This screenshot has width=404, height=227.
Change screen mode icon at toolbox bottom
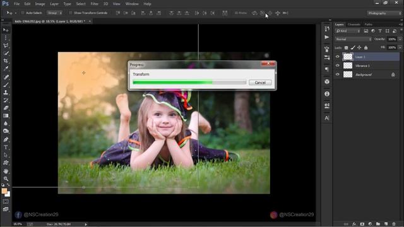[x=6, y=209]
